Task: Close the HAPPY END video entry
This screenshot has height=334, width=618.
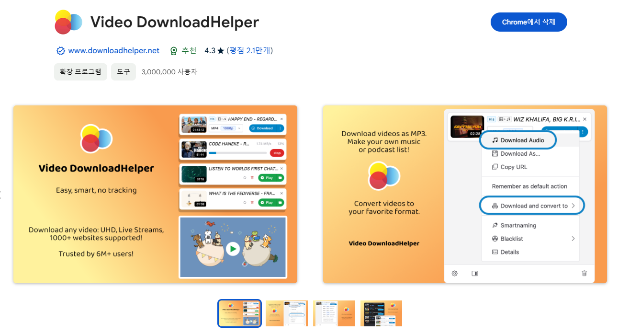Action: tap(281, 119)
